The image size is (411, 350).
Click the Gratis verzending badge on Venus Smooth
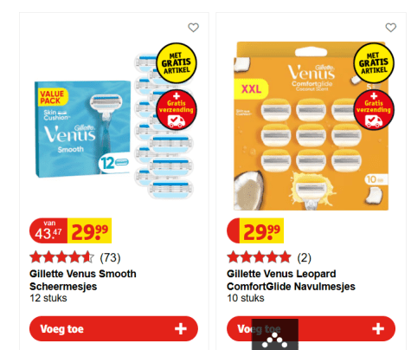pyautogui.click(x=177, y=109)
